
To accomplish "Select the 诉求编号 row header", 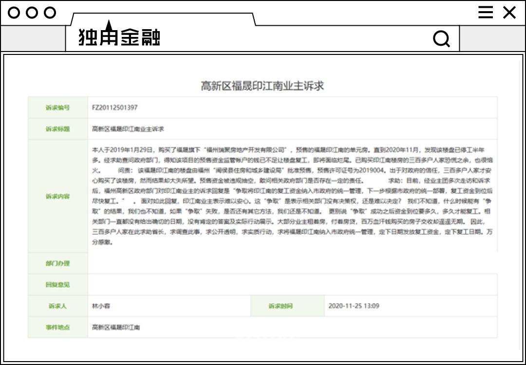I will pos(58,107).
